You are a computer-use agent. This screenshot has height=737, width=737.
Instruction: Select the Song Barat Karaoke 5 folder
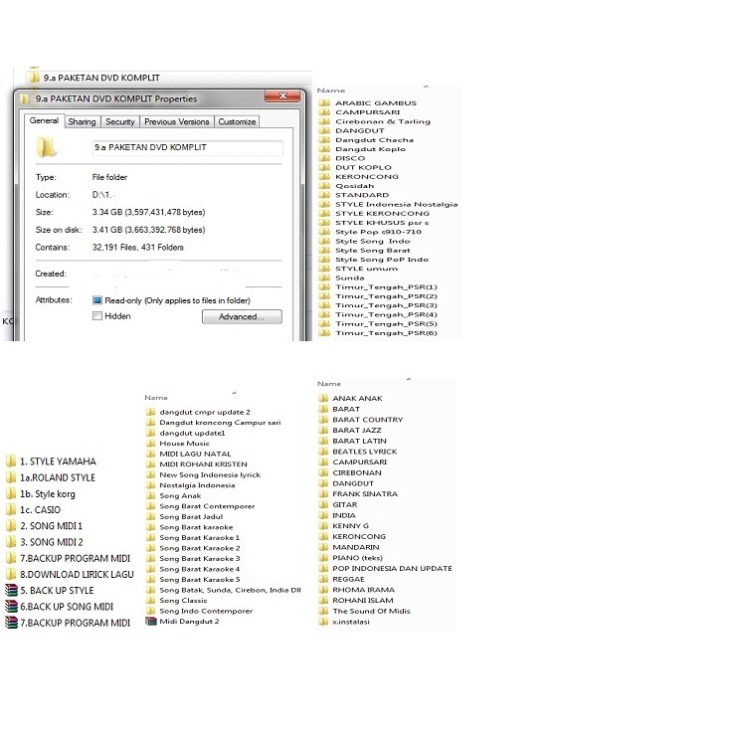(199, 579)
